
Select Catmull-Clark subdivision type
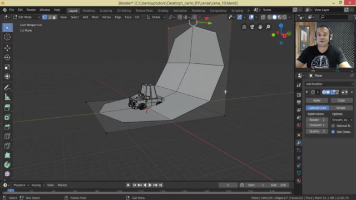pos(317,108)
